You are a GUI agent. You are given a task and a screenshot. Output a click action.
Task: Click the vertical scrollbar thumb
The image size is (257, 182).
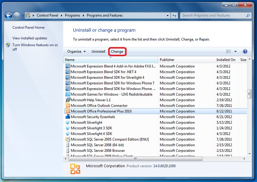(250, 94)
